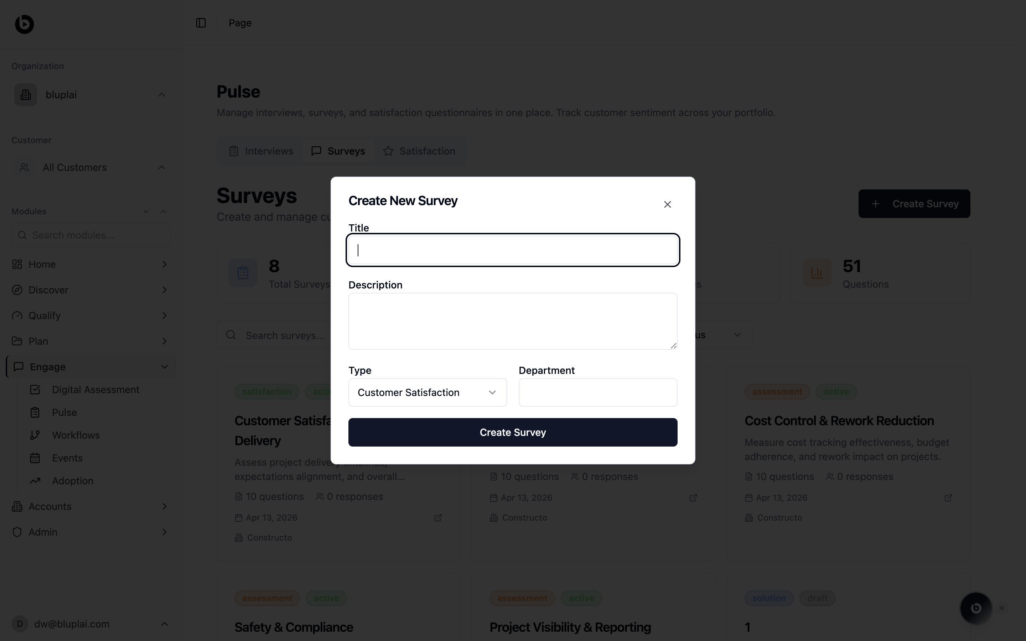1026x641 pixels.
Task: Click into the Description text area
Action: point(513,321)
